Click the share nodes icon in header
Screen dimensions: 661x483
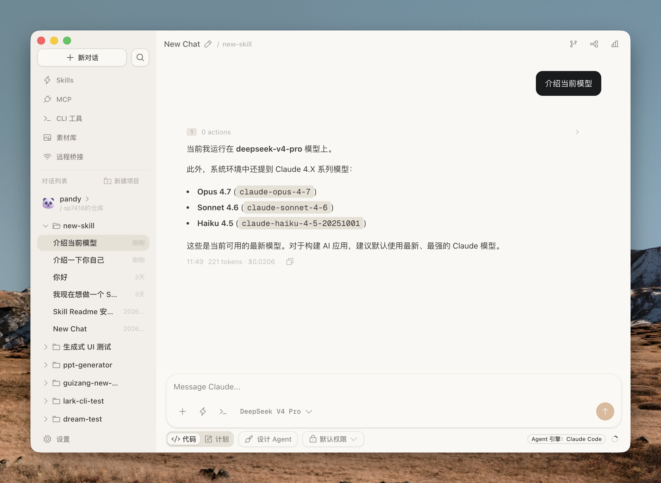pyautogui.click(x=594, y=44)
